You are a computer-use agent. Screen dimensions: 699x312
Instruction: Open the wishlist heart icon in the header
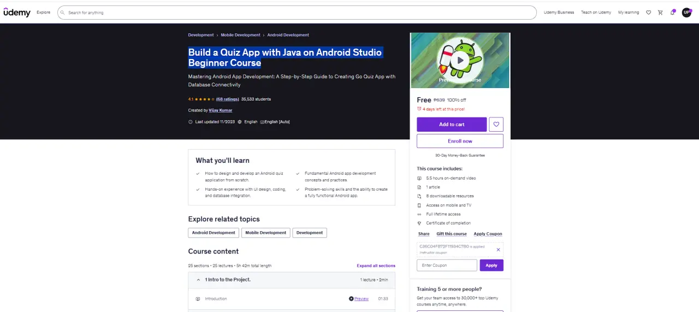pos(648,13)
